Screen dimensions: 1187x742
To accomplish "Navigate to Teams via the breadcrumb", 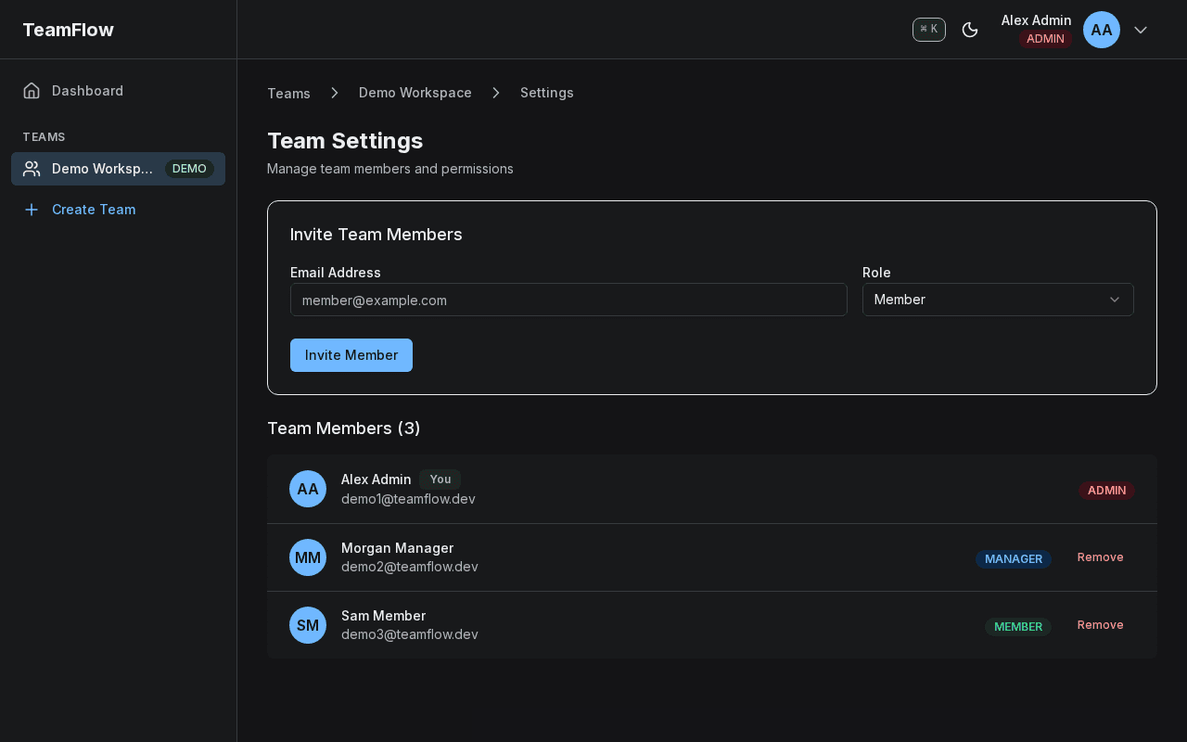I will point(288,93).
